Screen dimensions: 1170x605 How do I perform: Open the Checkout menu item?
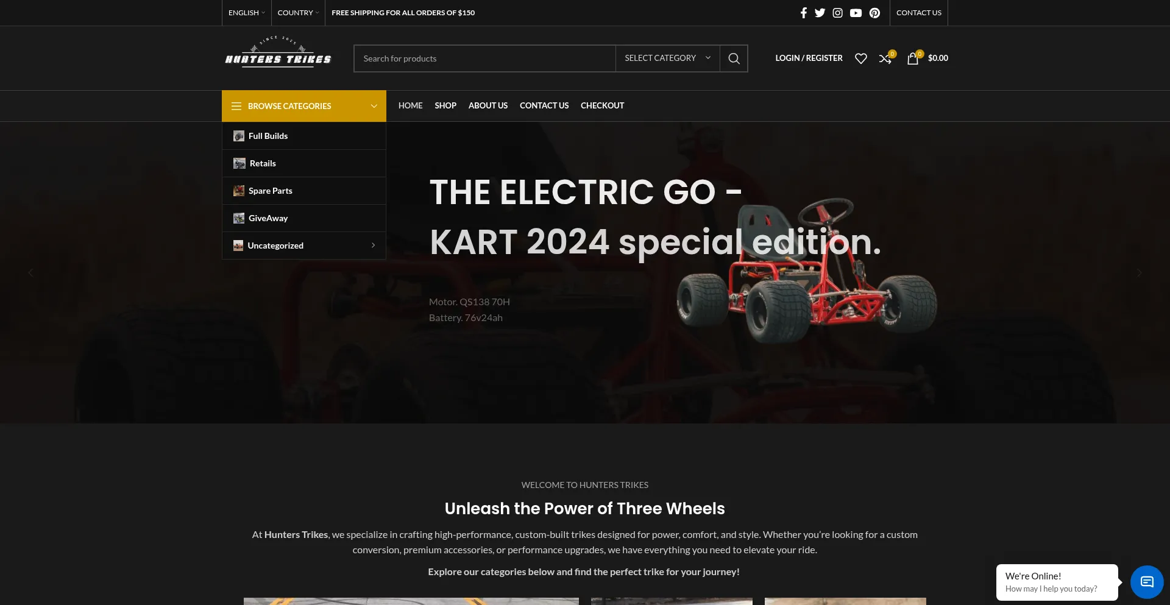602,105
